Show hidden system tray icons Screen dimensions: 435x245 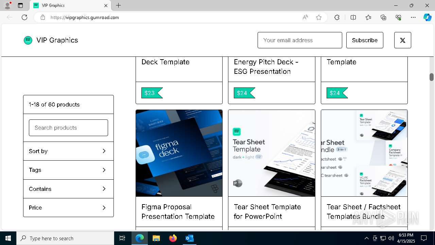(366, 238)
